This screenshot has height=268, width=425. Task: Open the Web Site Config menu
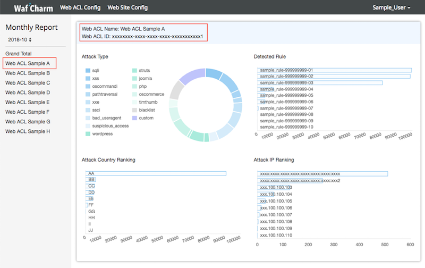(x=127, y=8)
